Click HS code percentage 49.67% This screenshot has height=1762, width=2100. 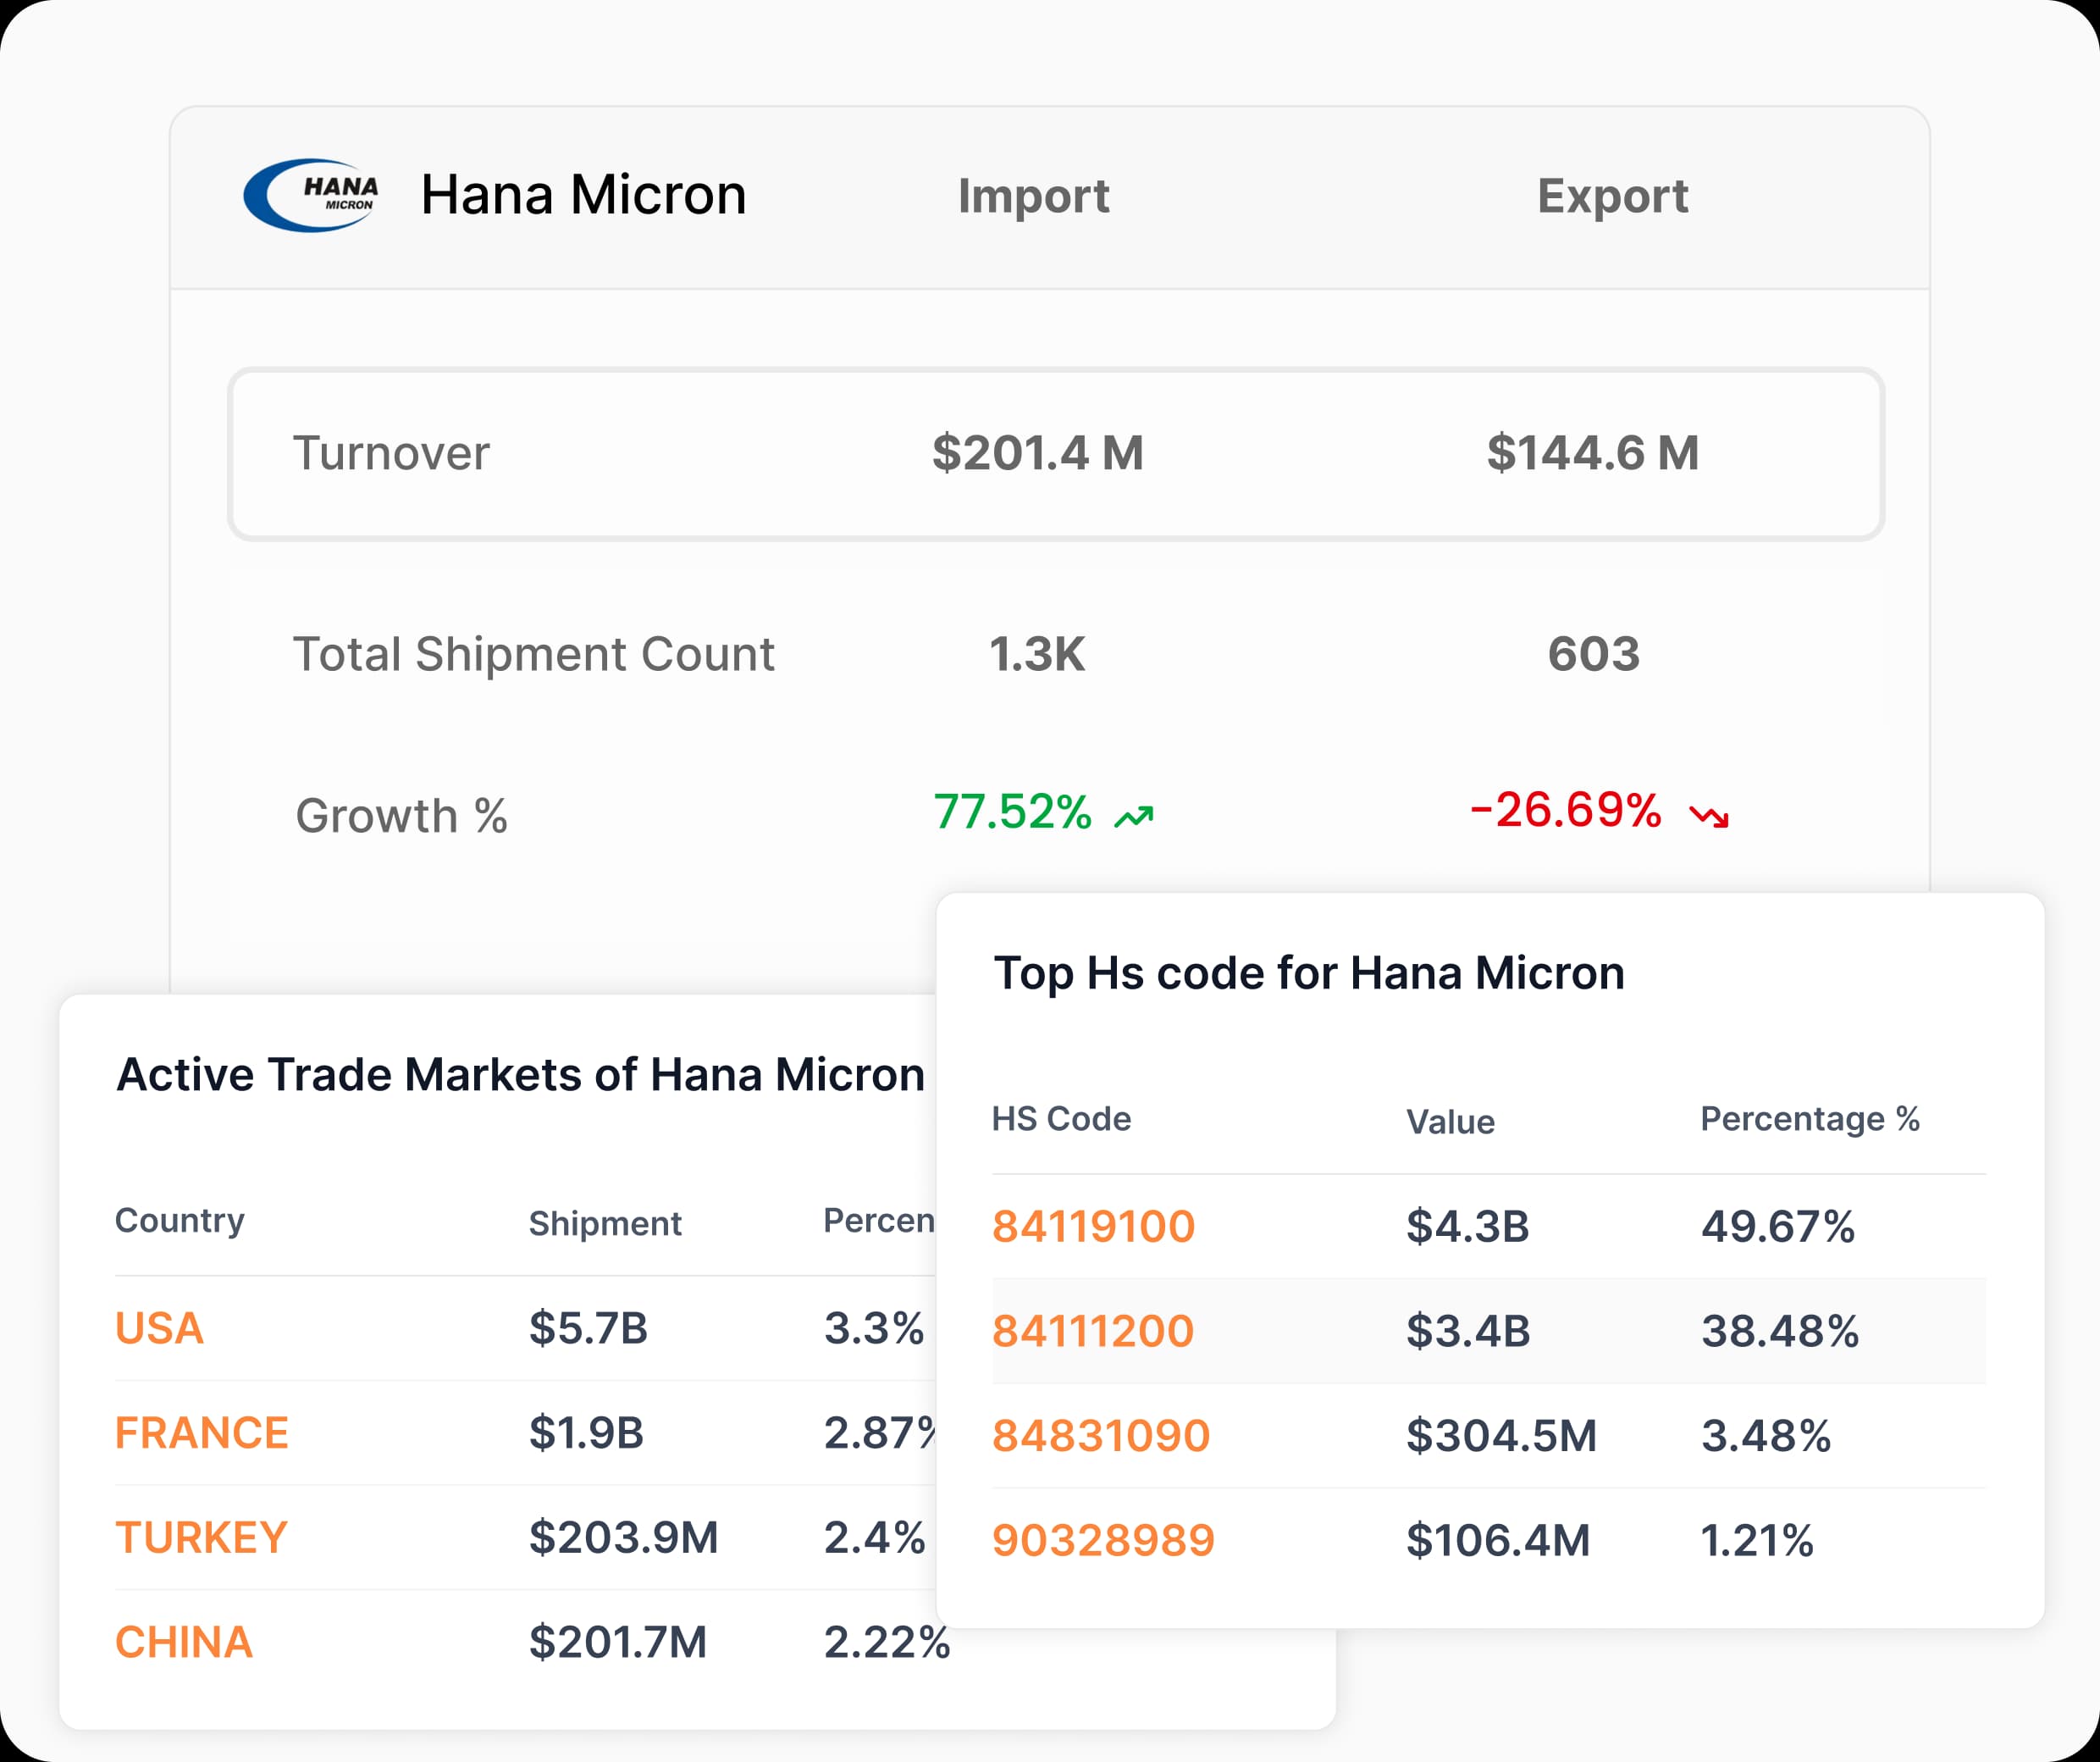pyautogui.click(x=1778, y=1226)
